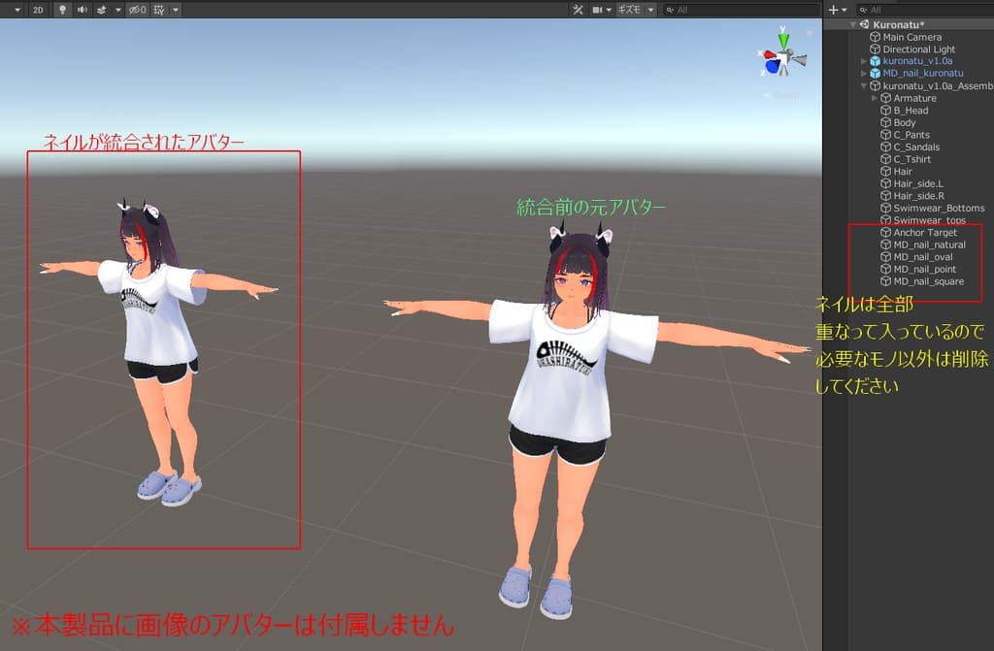Screen dimensions: 994x651
Task: Expand the kuronatu_v1.0a prefab
Action: 863,61
